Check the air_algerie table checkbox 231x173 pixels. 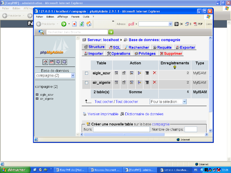point(86,82)
